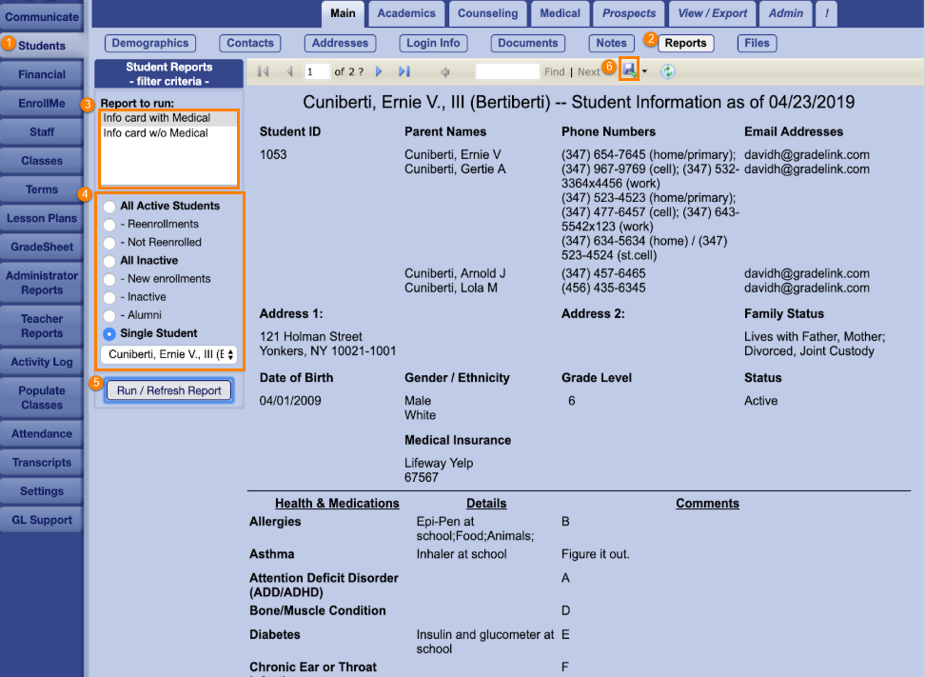Select Not Reenrolled radio option
The image size is (925, 677).
tap(109, 243)
